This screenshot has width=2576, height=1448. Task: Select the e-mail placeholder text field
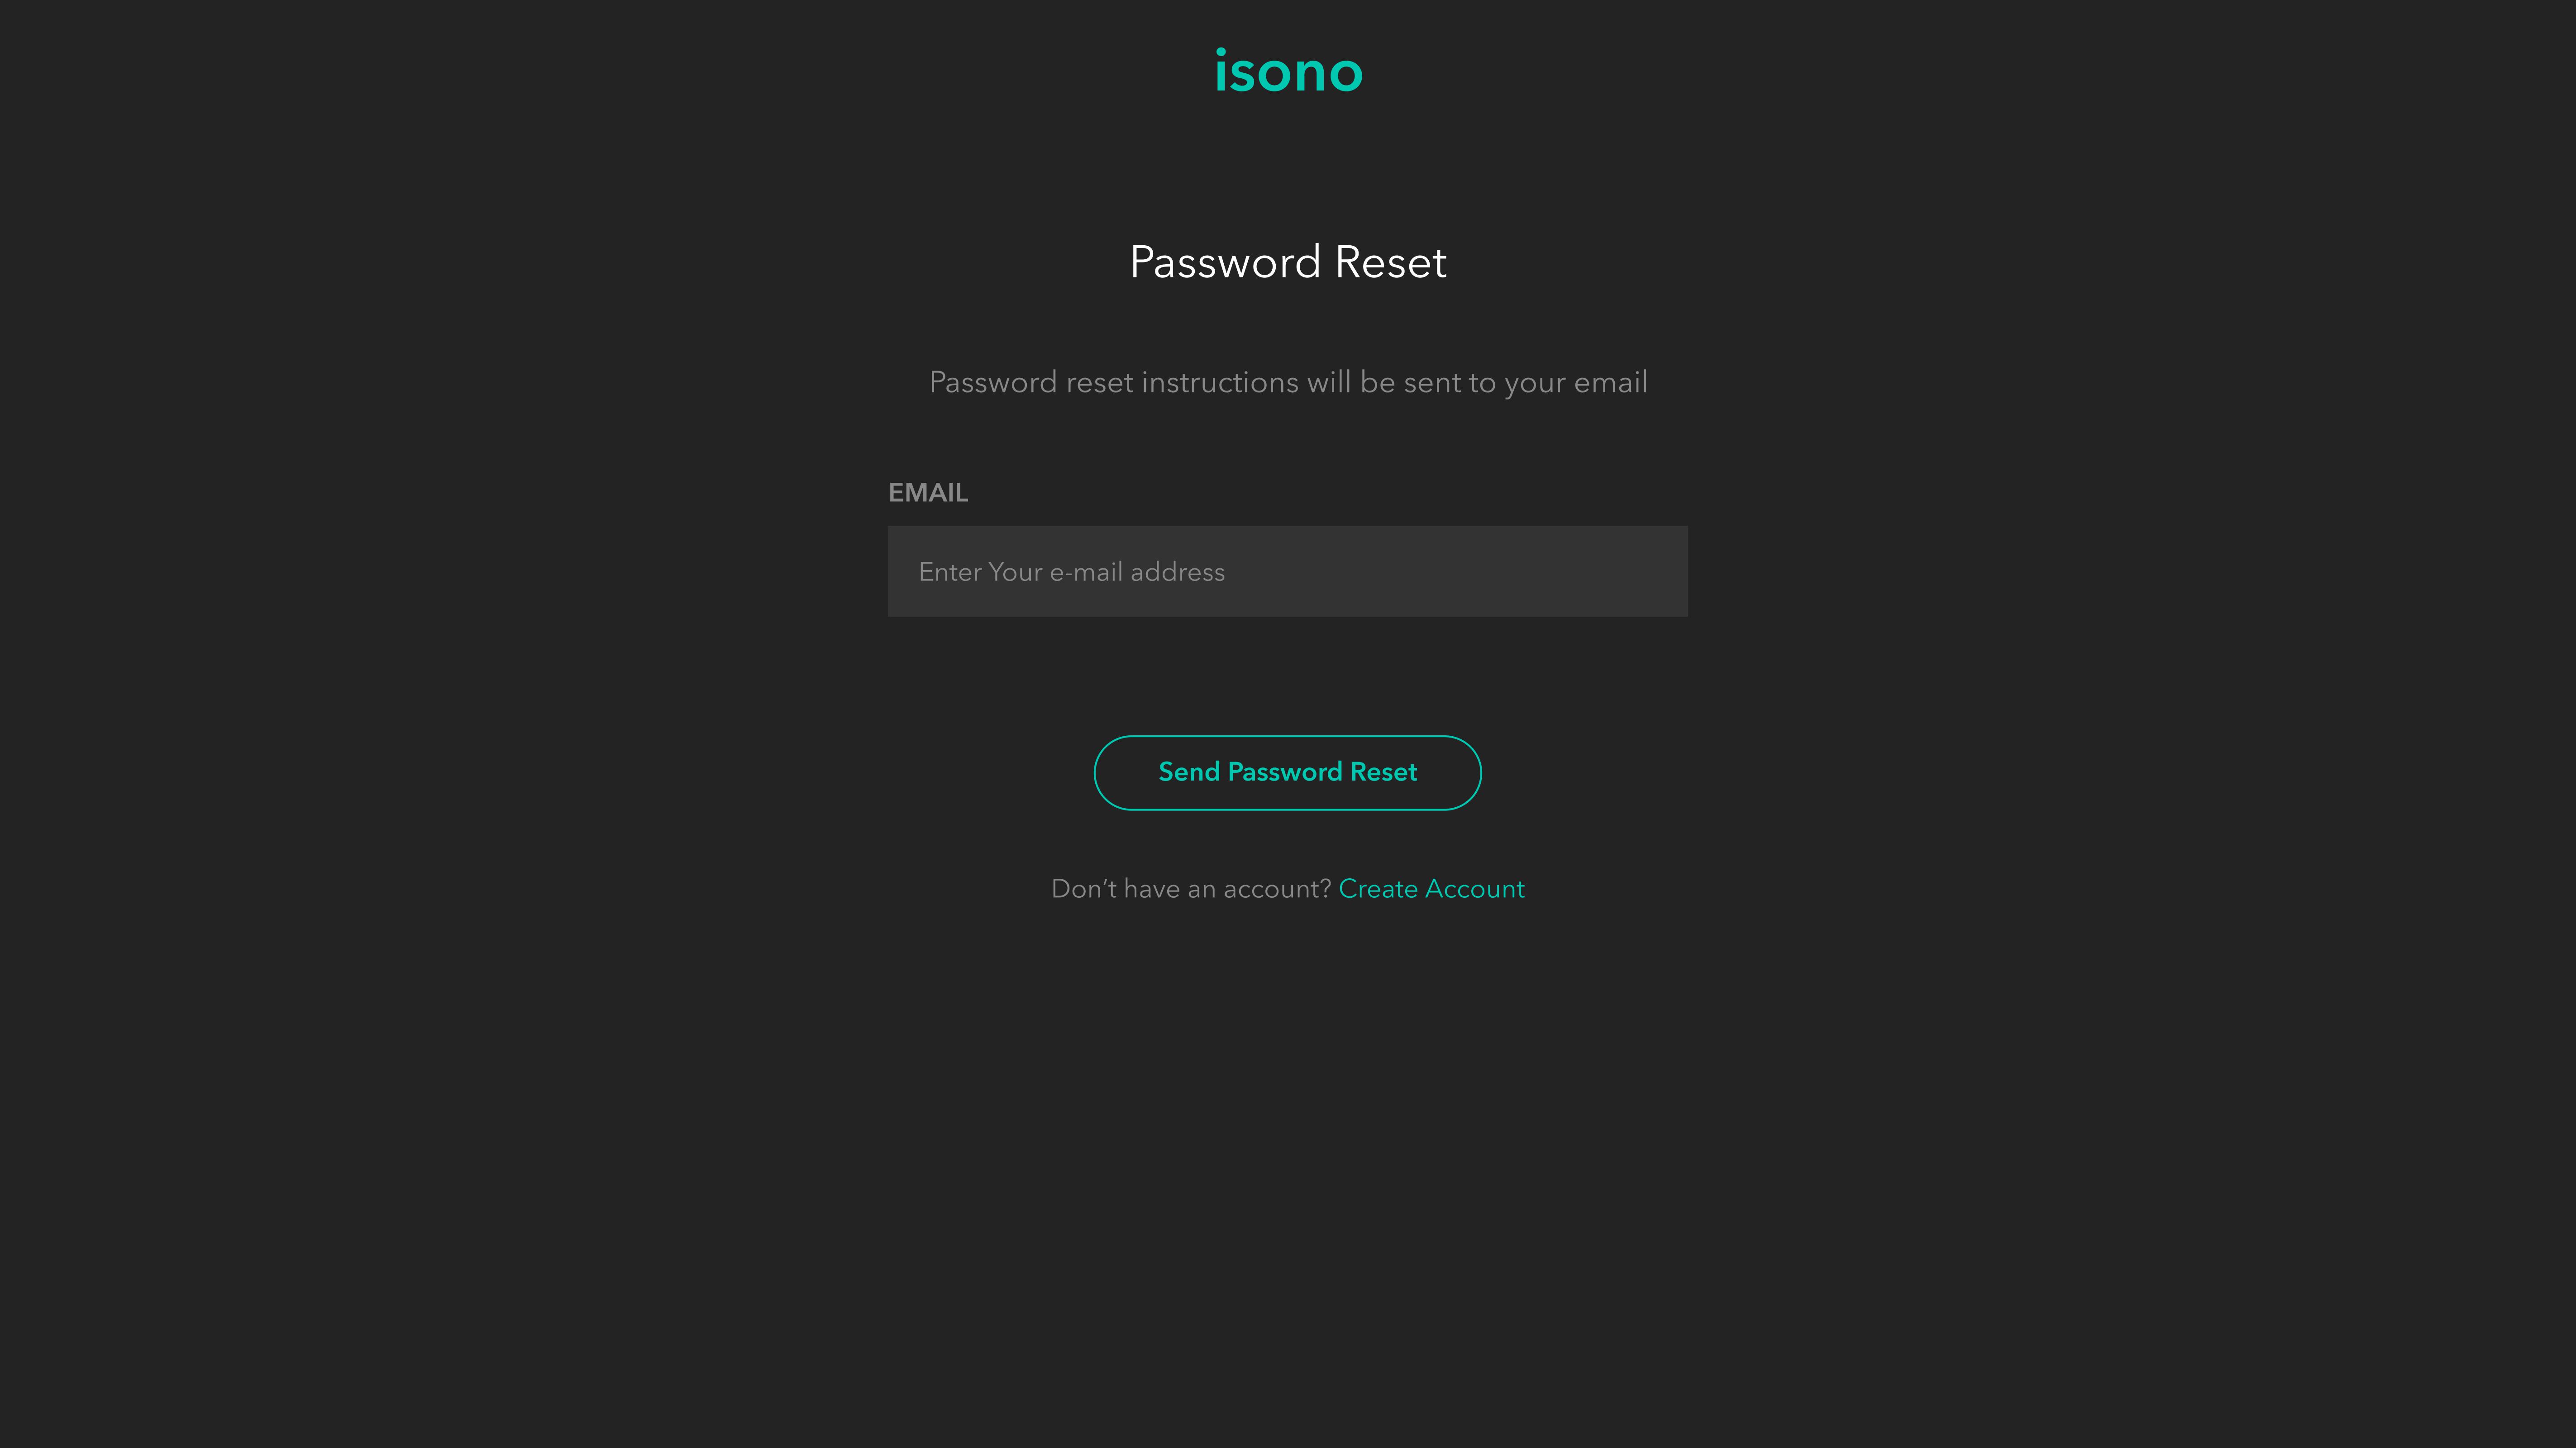[1287, 571]
